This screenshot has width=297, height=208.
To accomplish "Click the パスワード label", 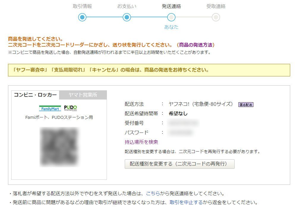I will [136, 133].
